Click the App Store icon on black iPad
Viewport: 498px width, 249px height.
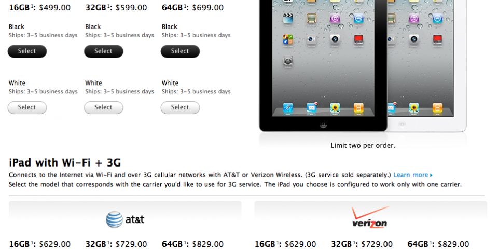tap(358, 18)
